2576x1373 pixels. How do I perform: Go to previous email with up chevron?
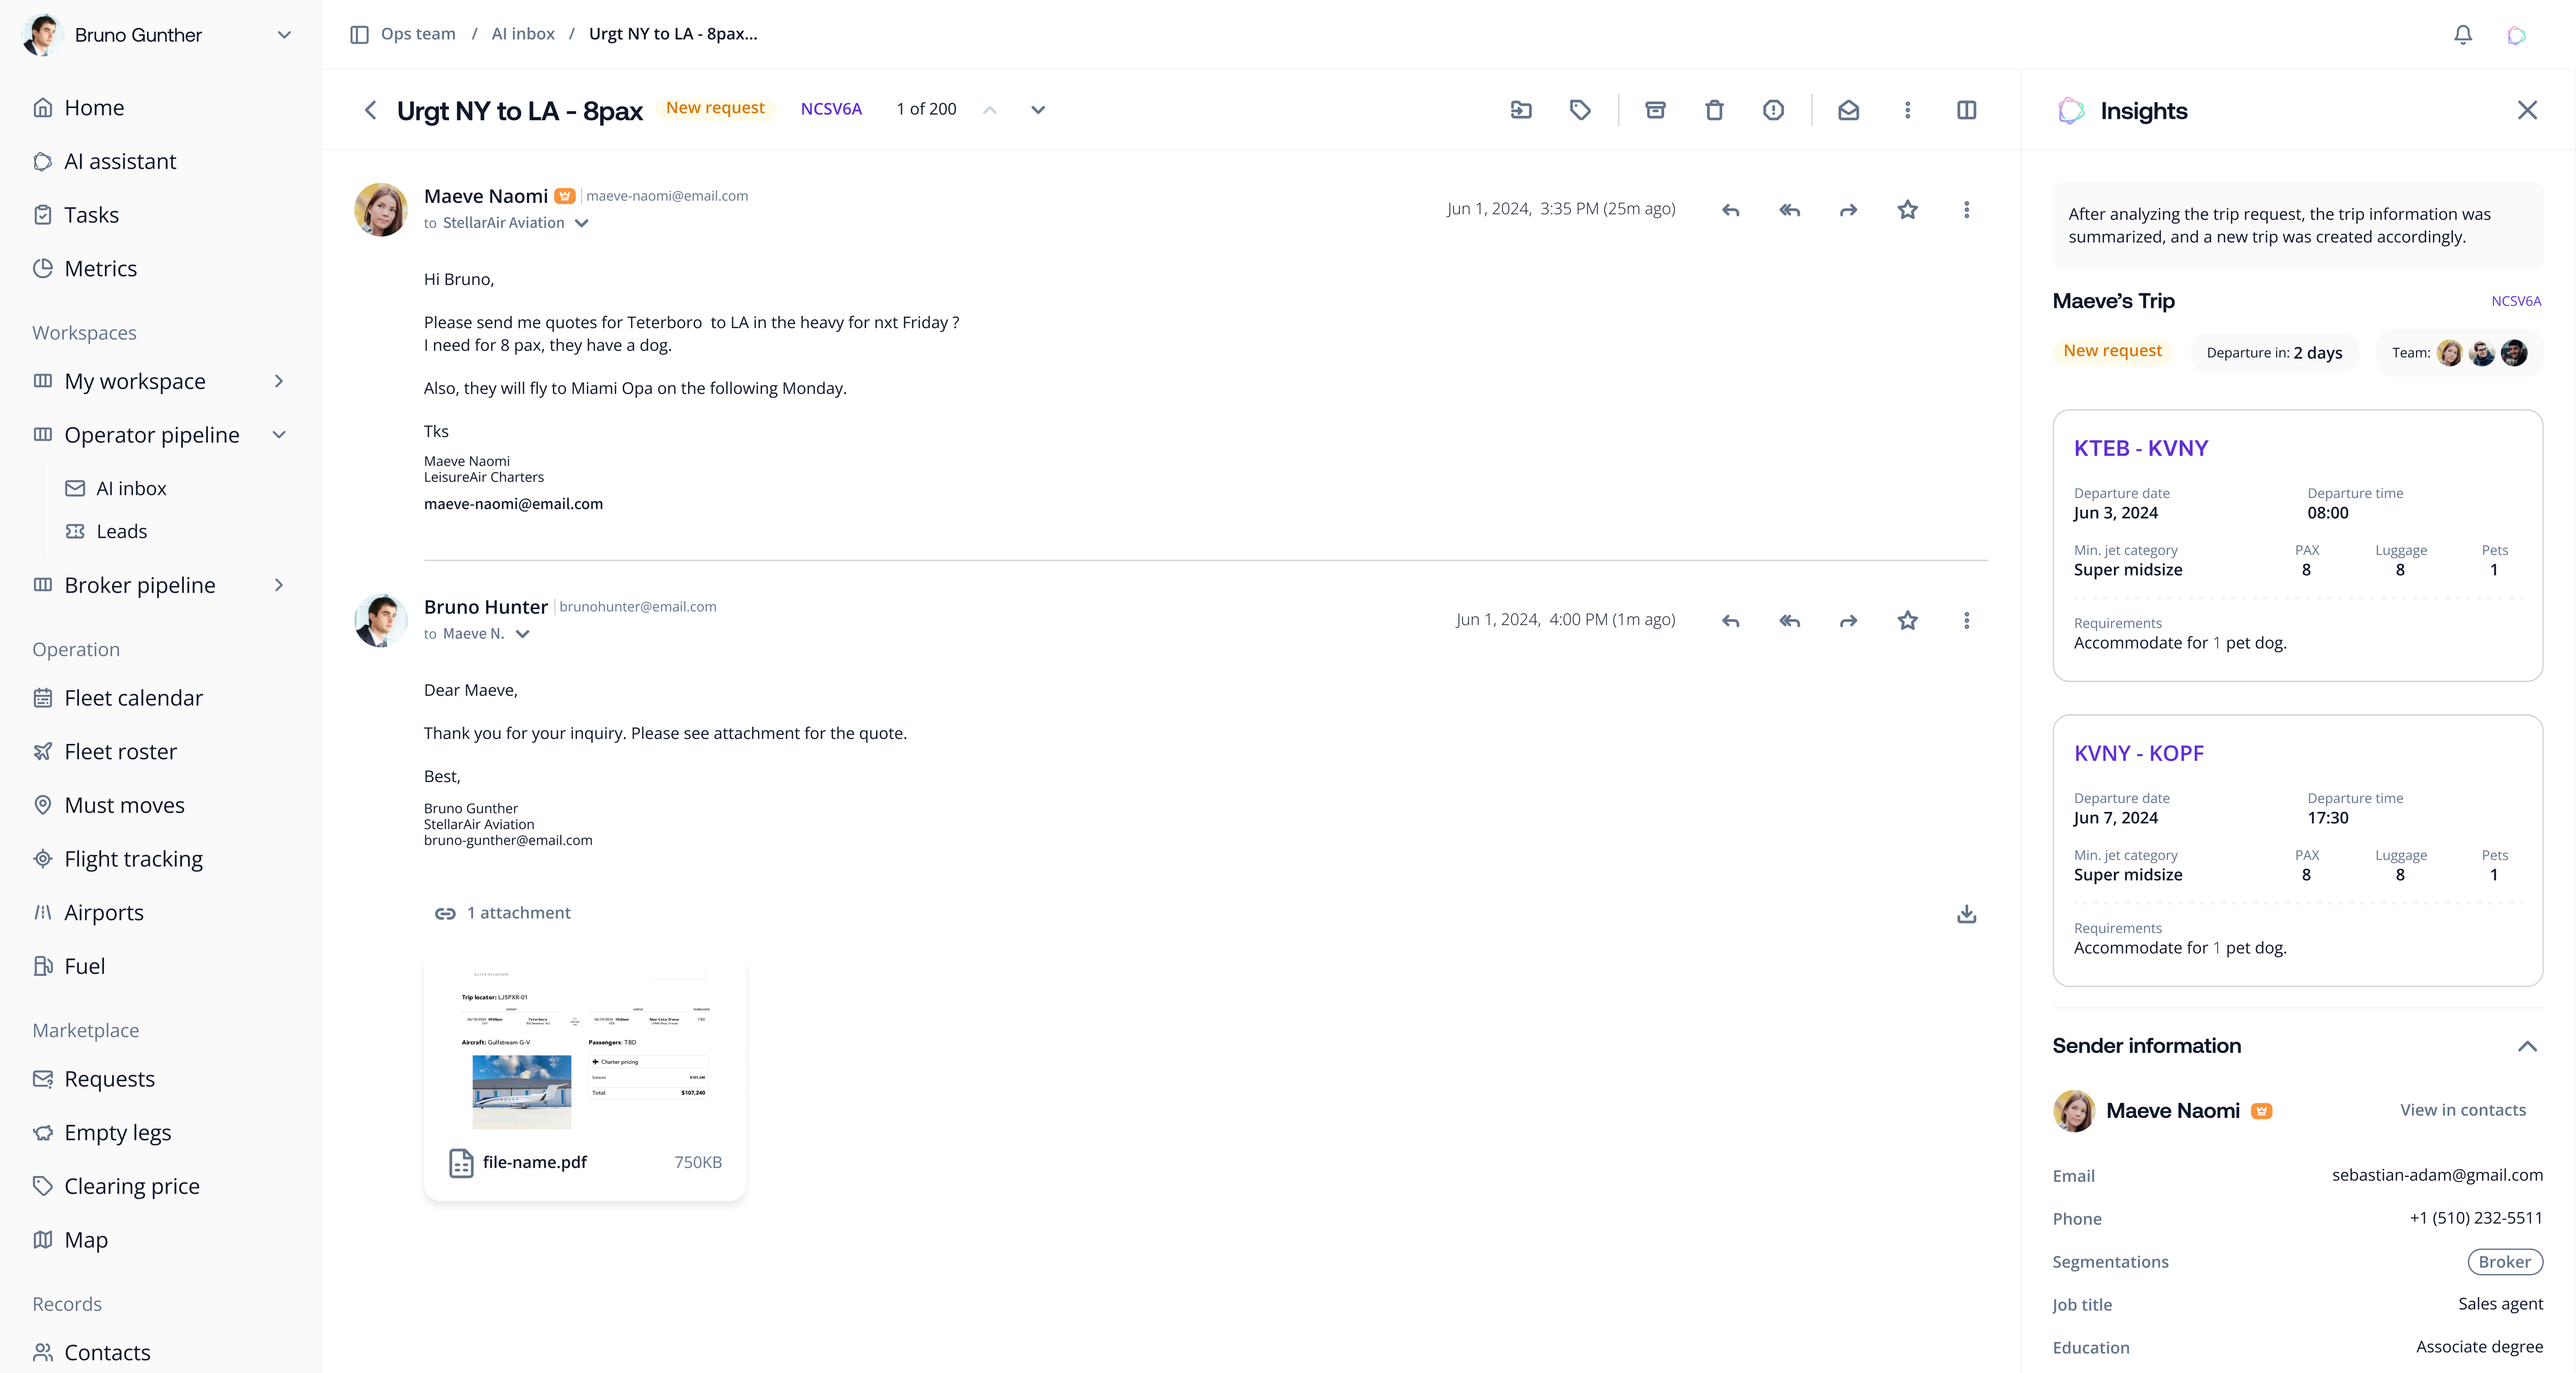989,110
